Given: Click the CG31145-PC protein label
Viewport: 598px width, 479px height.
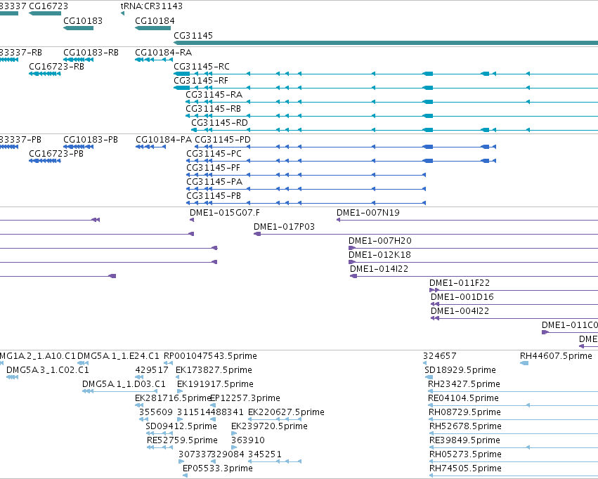Looking at the screenshot, I should click(214, 154).
